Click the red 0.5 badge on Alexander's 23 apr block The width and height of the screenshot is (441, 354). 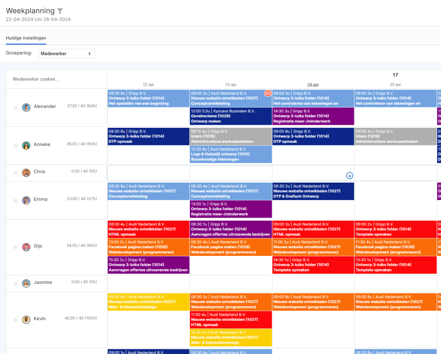click(268, 93)
